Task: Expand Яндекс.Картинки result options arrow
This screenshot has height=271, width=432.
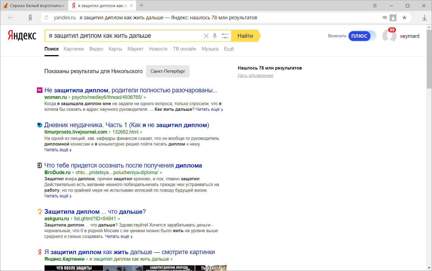Action: click(x=171, y=259)
